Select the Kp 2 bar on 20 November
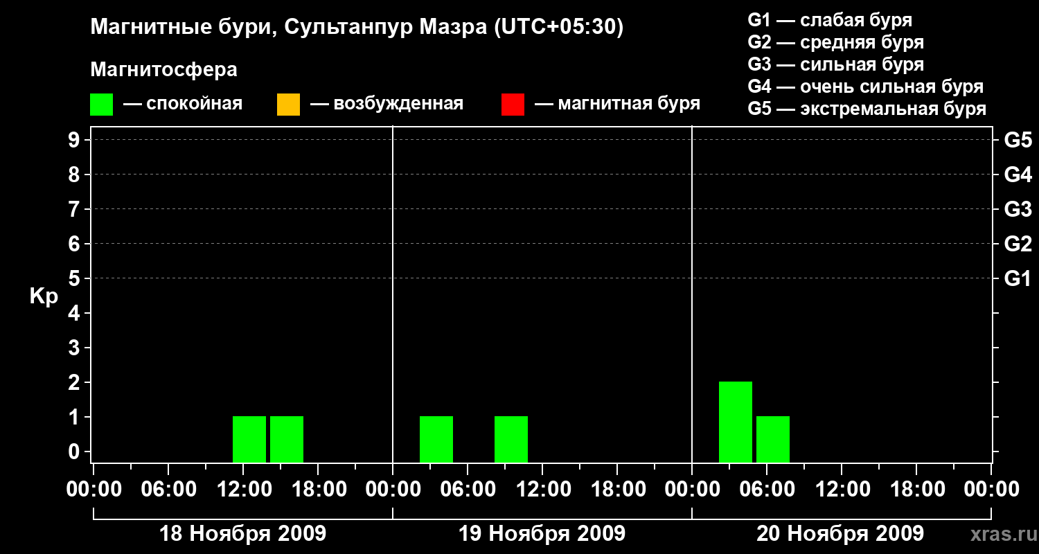Screen dimensions: 1039x554 [735, 422]
